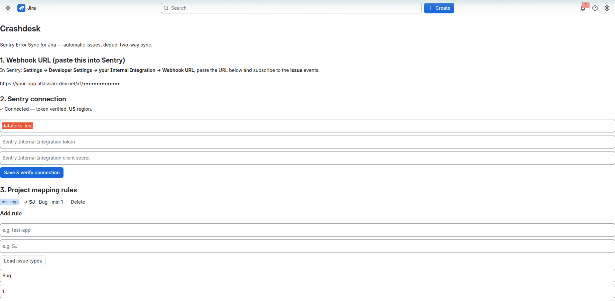Click the masked webhook URL text
The width and height of the screenshot is (615, 301).
60,84
